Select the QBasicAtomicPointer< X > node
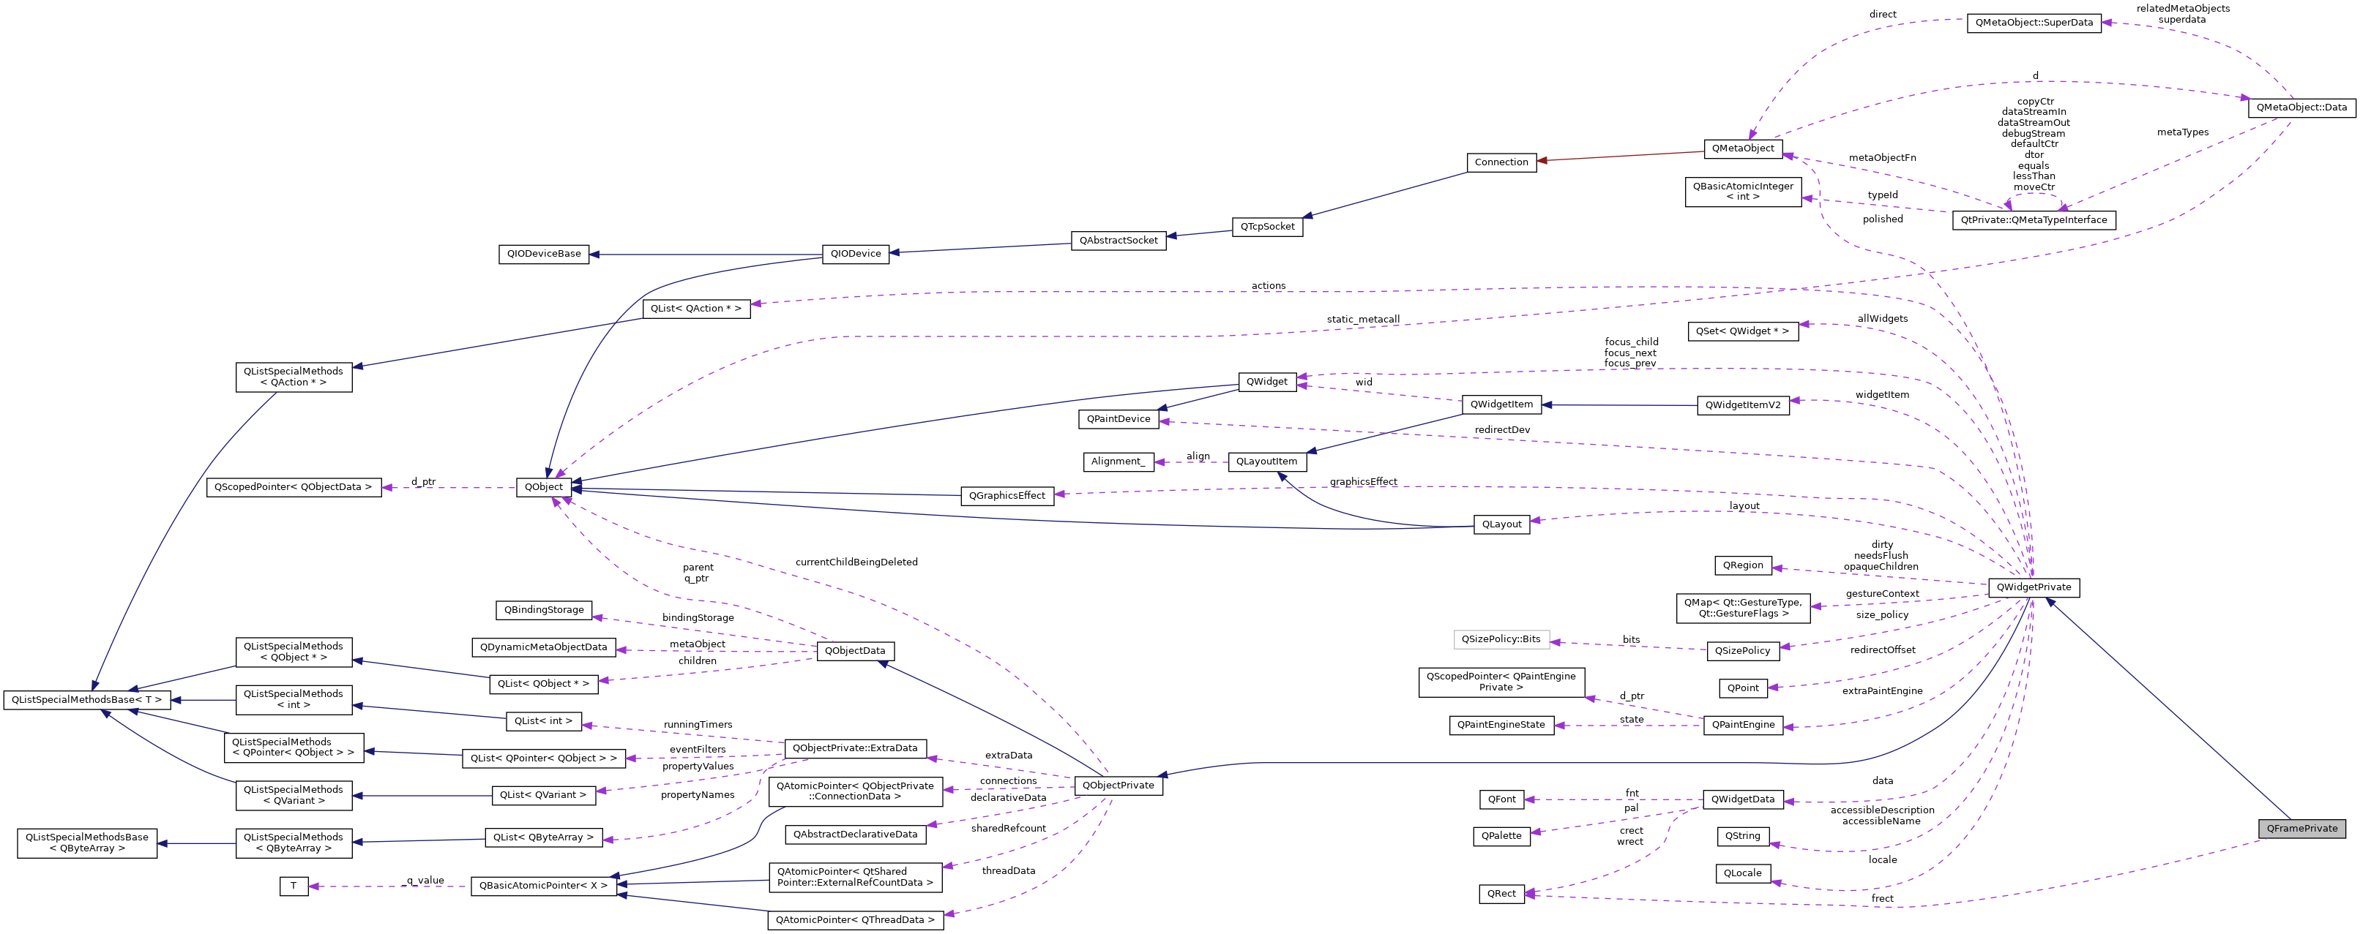The height and width of the screenshot is (934, 2360). pyautogui.click(x=544, y=886)
